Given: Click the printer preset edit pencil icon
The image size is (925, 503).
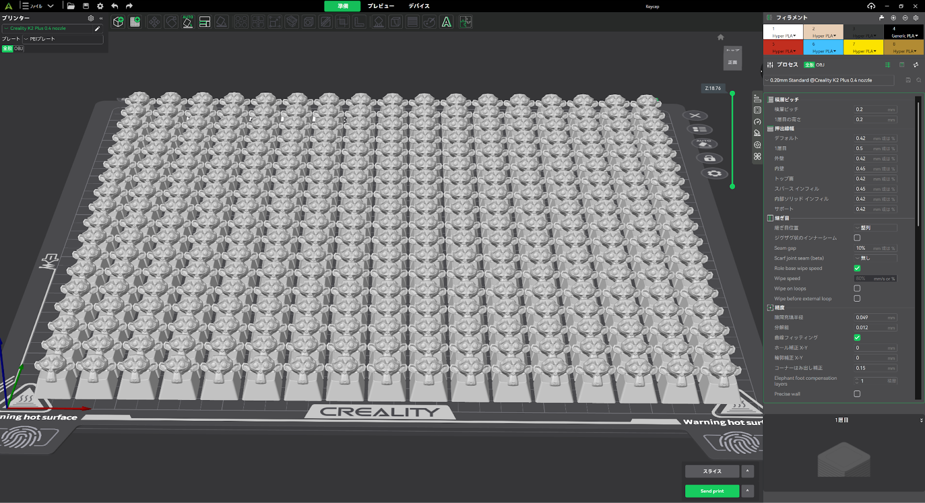Looking at the screenshot, I should tap(97, 28).
